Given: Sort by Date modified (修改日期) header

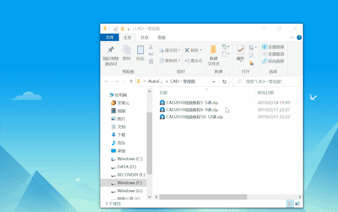Looking at the screenshot, I should click(x=266, y=93).
